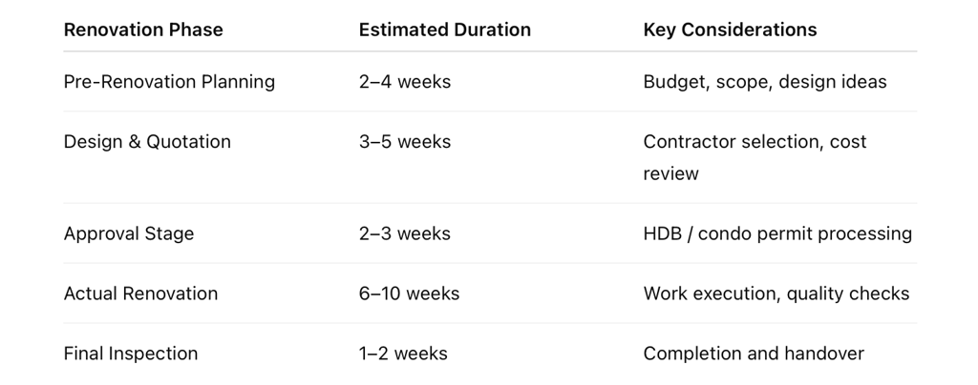Click the 2–4 weeks duration cell
The height and width of the screenshot is (385, 978).
pos(405,82)
